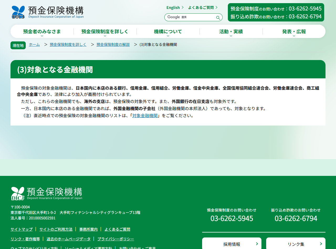Open the English version link
This screenshot has height=249, width=336.
pyautogui.click(x=175, y=7)
